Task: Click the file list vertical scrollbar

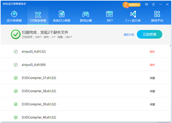Action: [170, 46]
